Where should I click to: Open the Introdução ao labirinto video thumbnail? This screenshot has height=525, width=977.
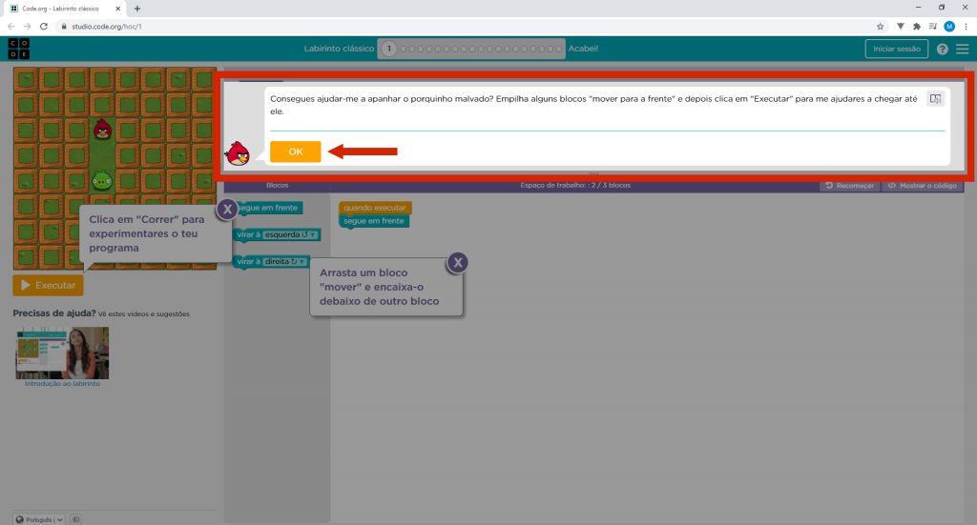coord(62,353)
